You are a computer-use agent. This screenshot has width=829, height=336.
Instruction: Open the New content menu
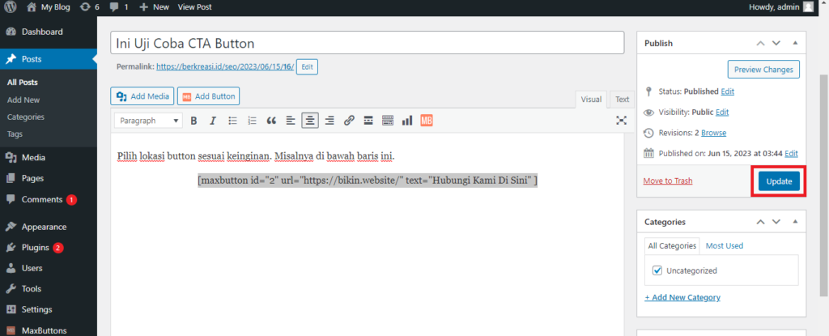coord(154,6)
